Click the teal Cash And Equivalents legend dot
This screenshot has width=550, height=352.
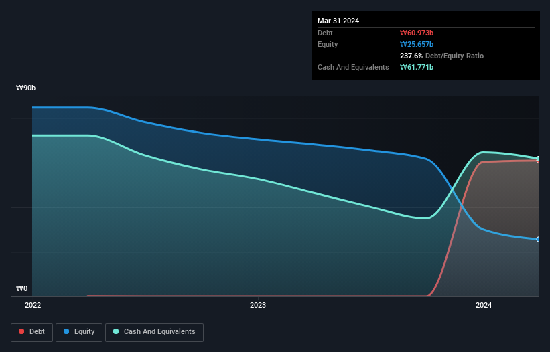[x=116, y=331]
